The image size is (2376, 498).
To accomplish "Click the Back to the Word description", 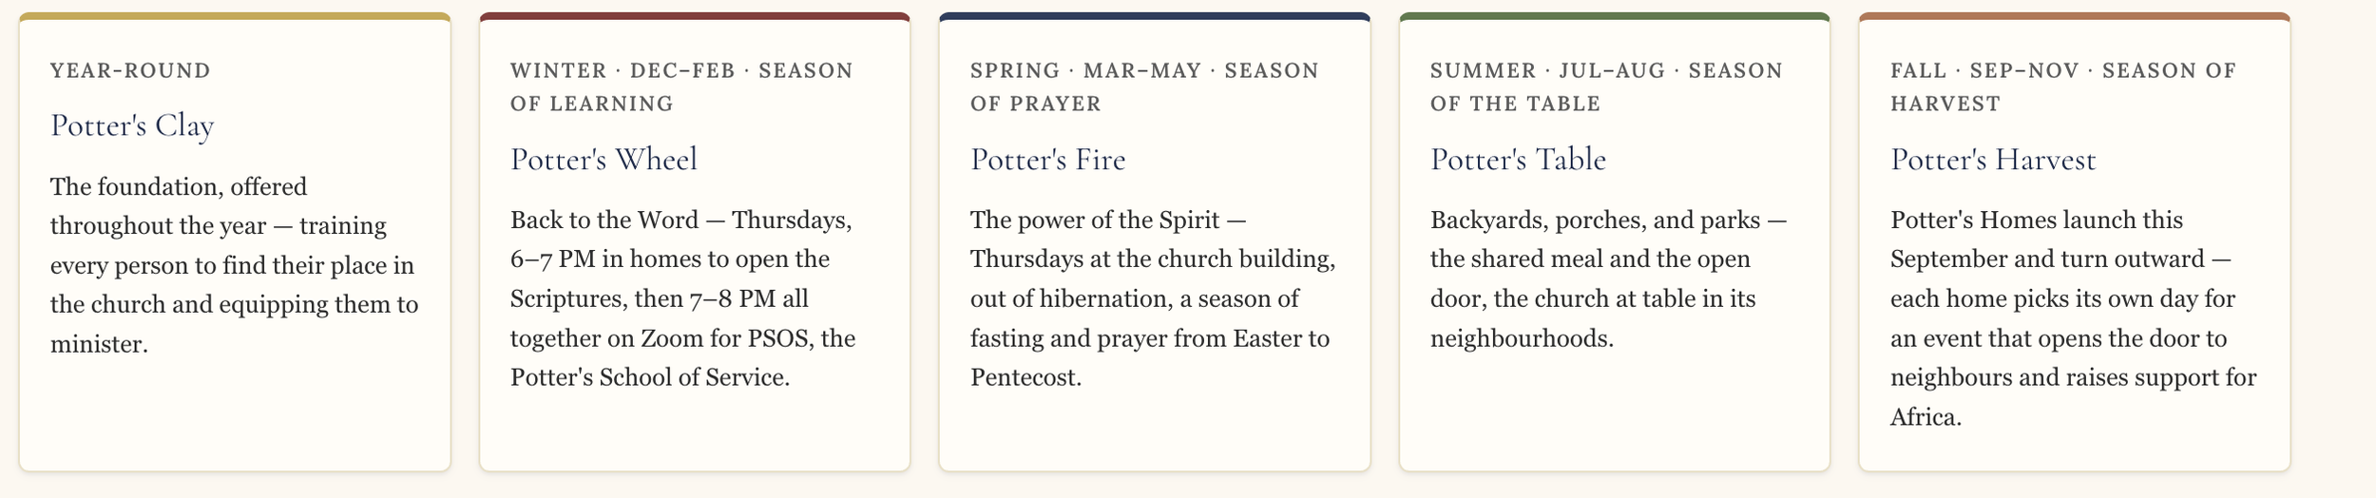I will [683, 298].
